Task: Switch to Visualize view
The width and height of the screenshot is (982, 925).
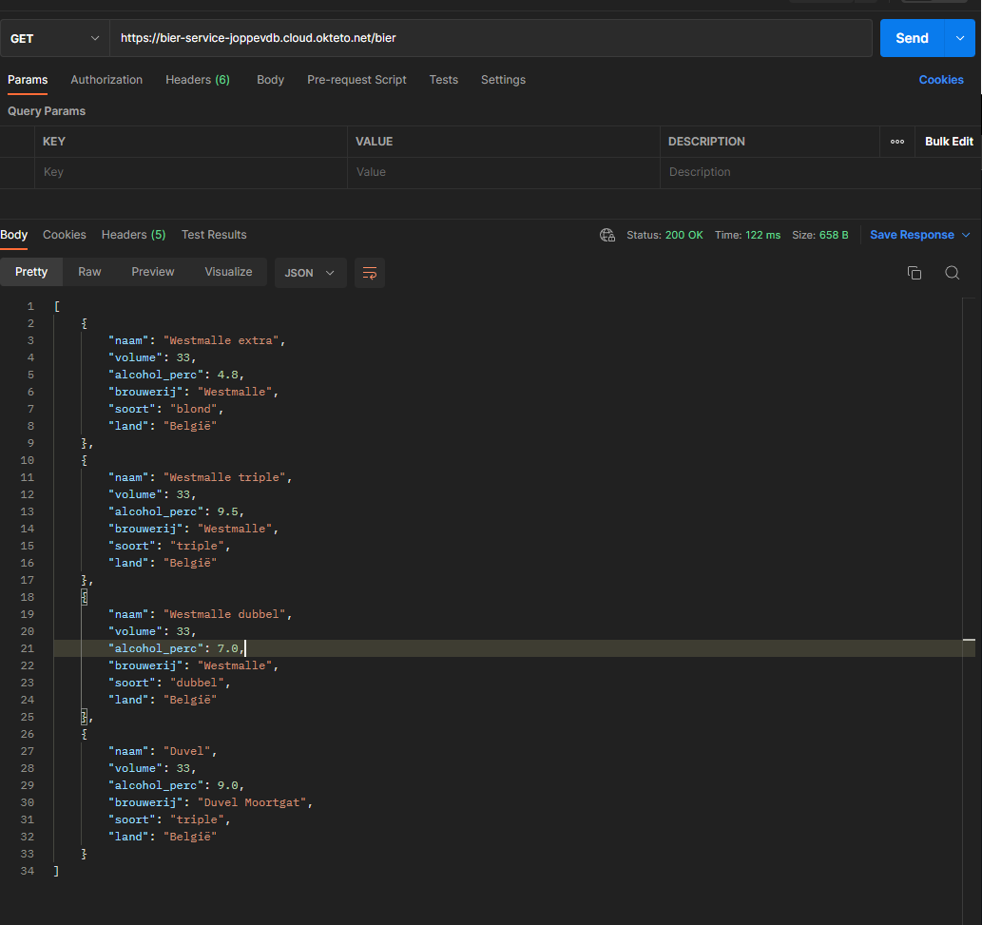Action: tap(228, 272)
